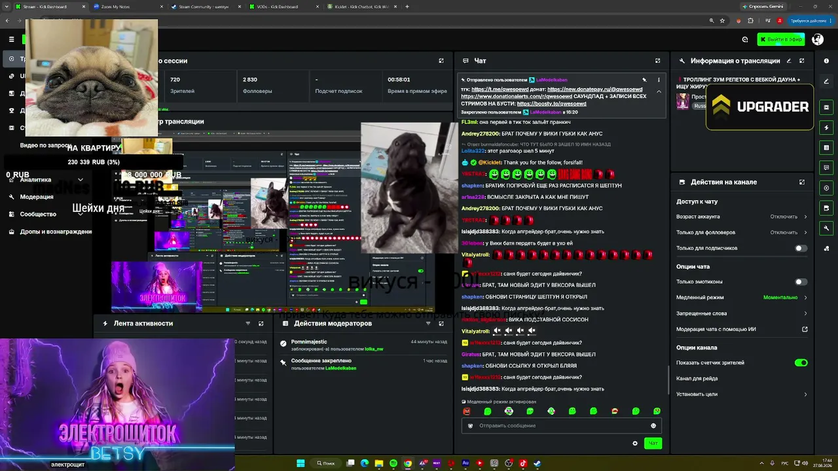Open the wrench tool in right sidebar
Image resolution: width=838 pixels, height=471 pixels.
[x=826, y=228]
